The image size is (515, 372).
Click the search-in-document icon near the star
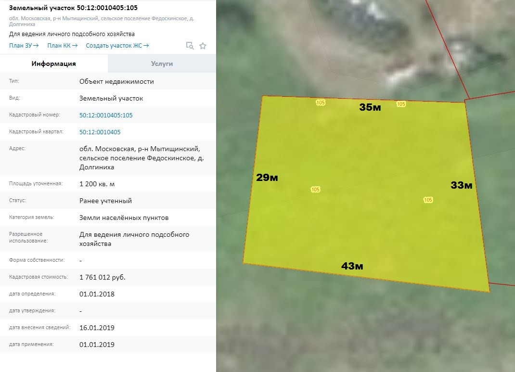[190, 46]
